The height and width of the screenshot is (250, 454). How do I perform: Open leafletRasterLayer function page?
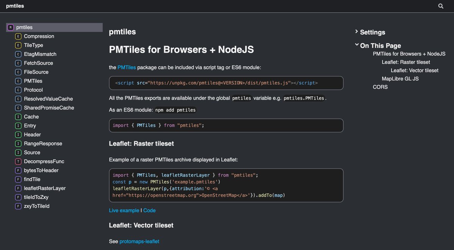[45, 188]
